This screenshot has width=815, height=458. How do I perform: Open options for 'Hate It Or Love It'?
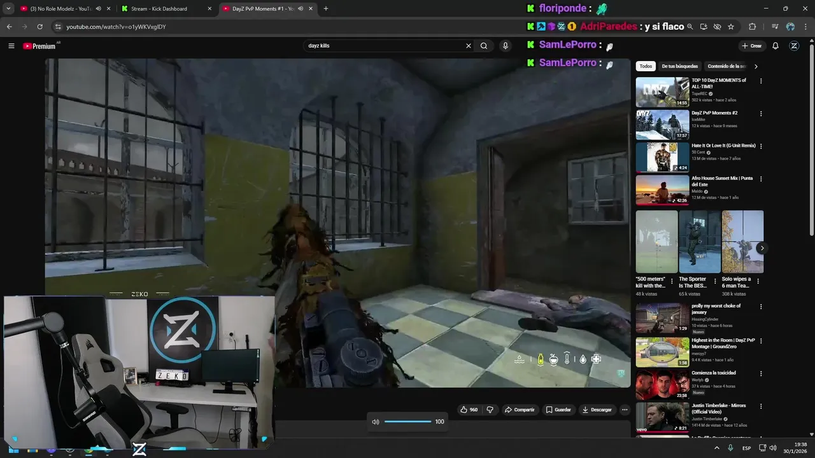761,146
